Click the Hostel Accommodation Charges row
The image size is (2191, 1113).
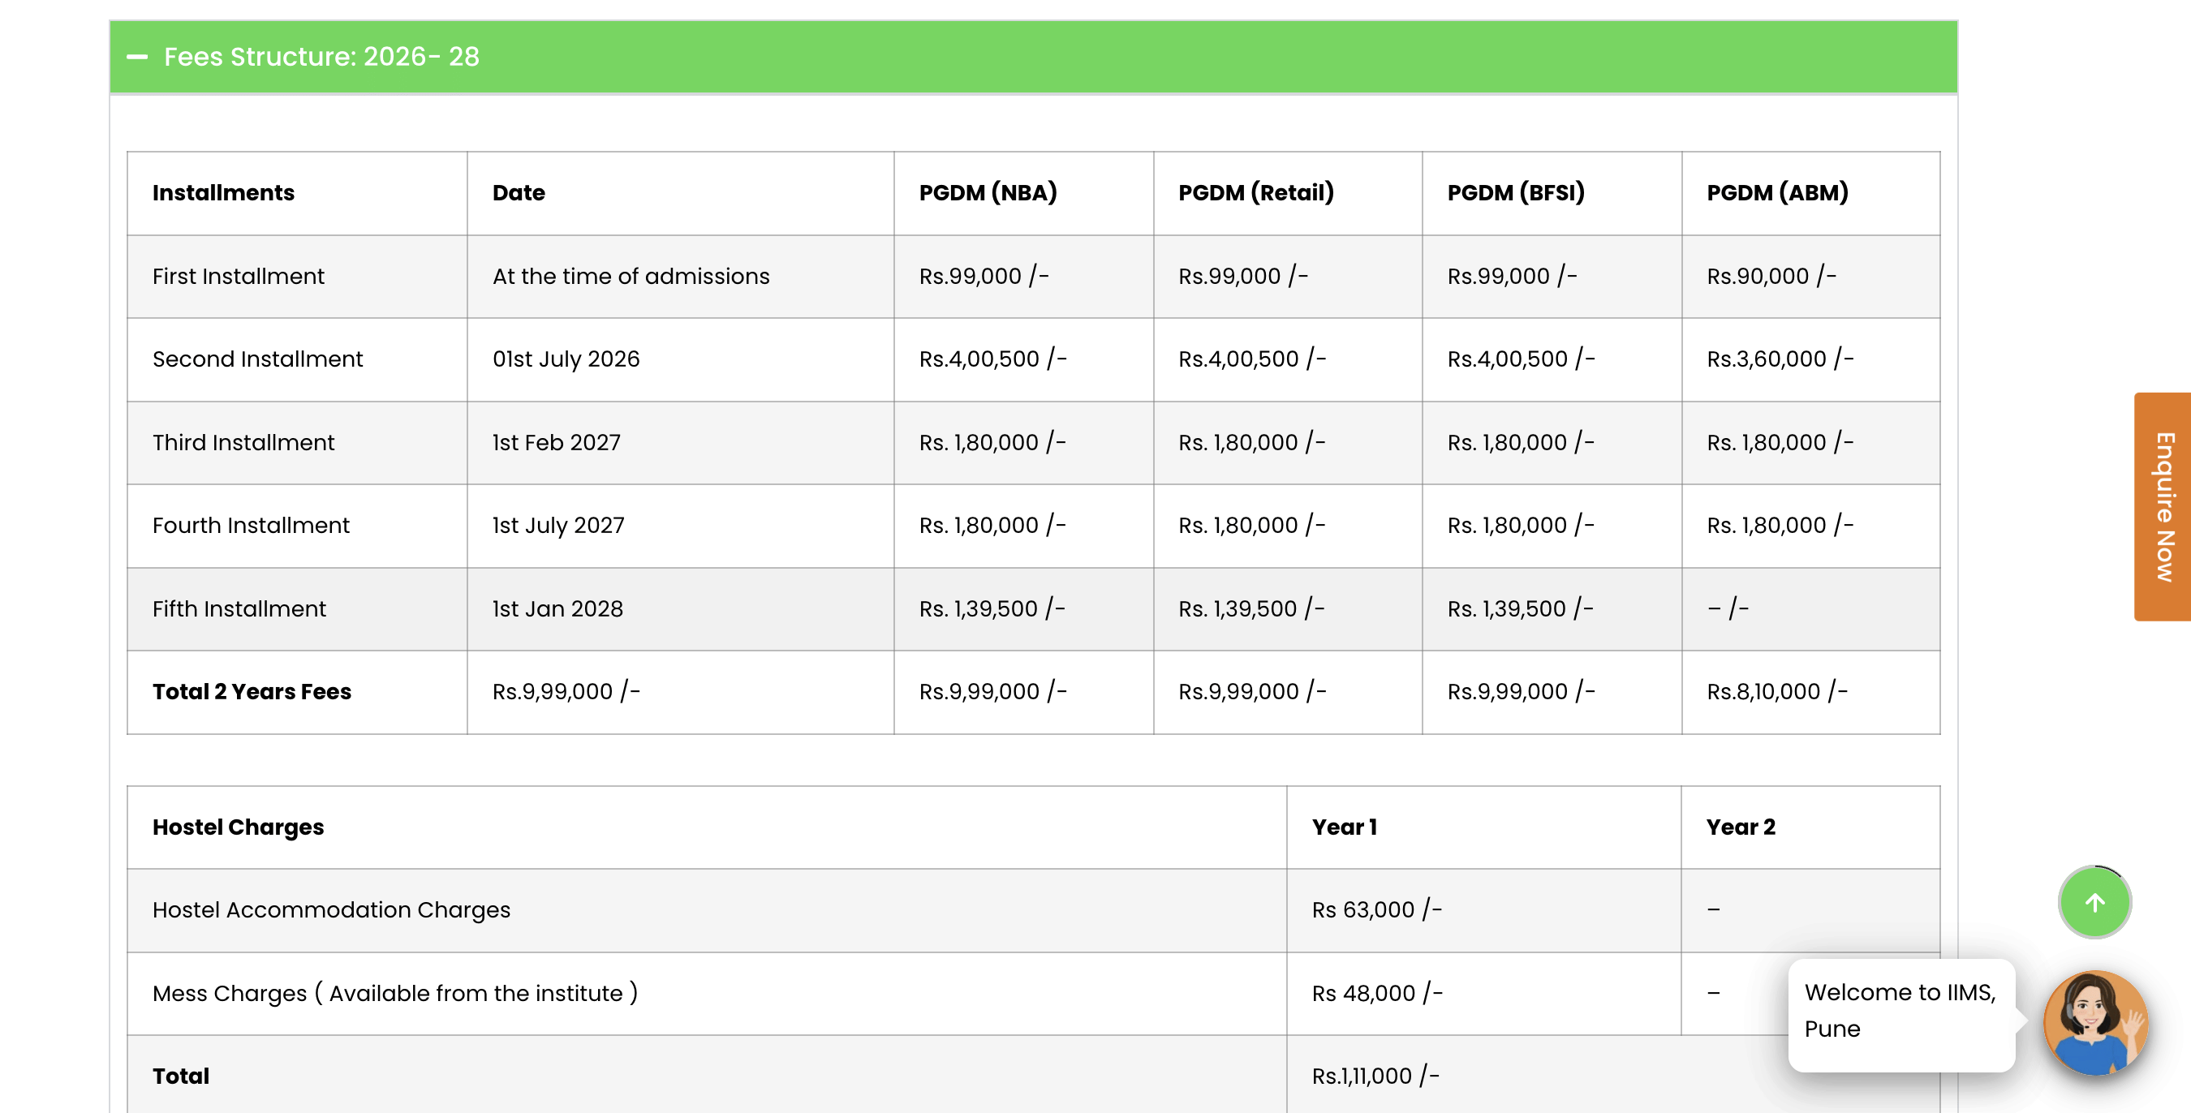[x=332, y=909]
